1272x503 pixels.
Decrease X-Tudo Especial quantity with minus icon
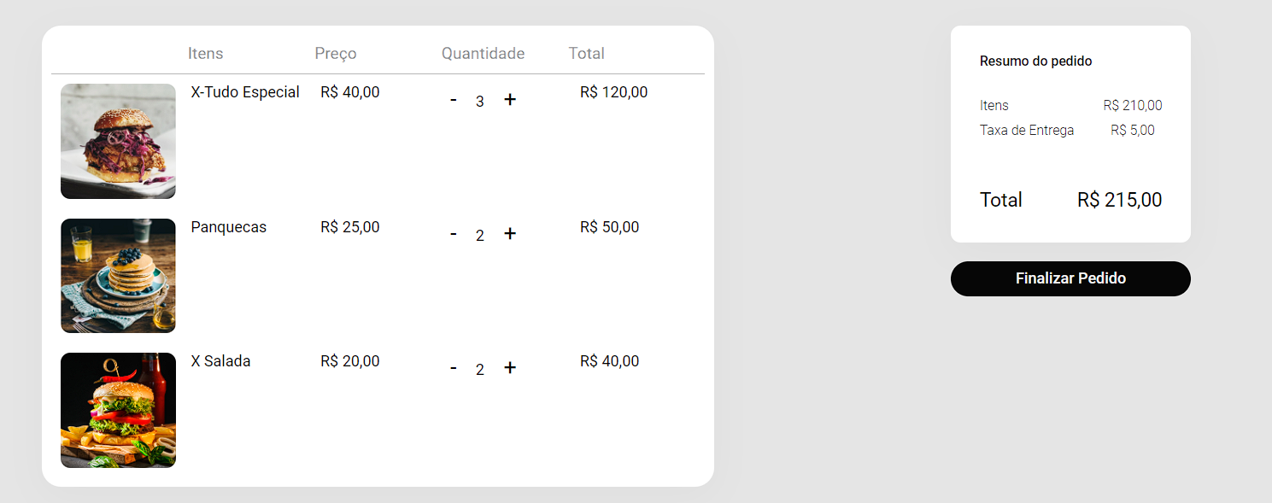[x=454, y=100]
